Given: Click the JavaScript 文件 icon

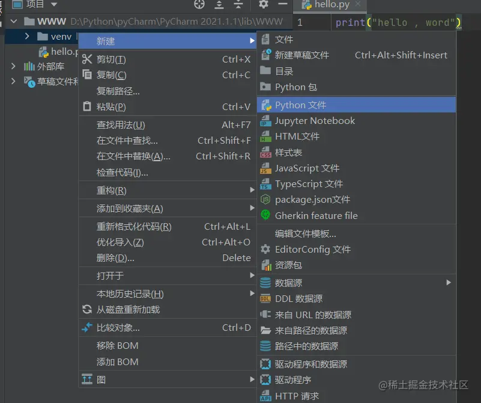Looking at the screenshot, I should point(265,168).
